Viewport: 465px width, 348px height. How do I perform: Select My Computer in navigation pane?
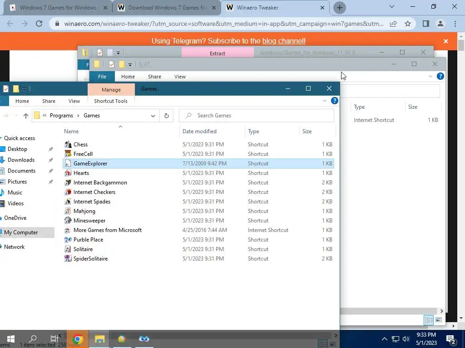(x=21, y=232)
